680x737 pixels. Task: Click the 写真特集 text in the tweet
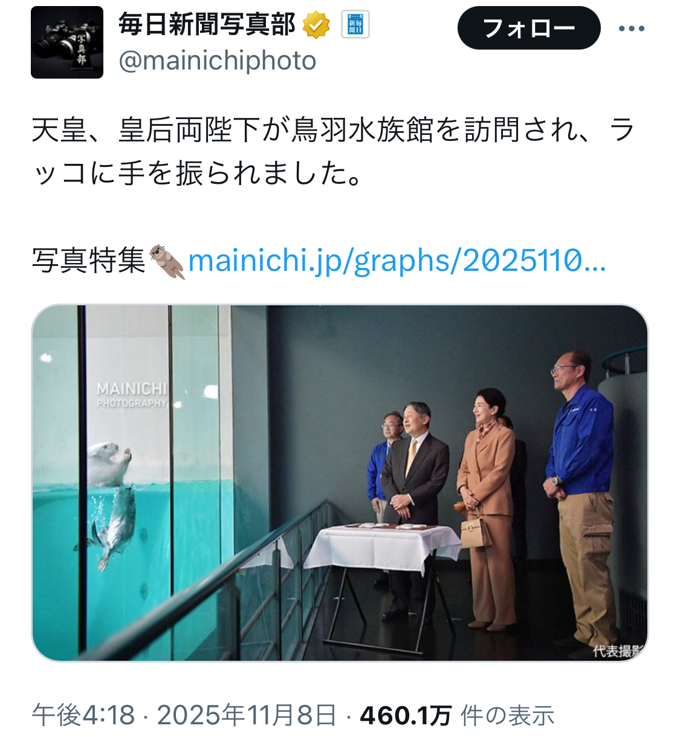pos(89,261)
